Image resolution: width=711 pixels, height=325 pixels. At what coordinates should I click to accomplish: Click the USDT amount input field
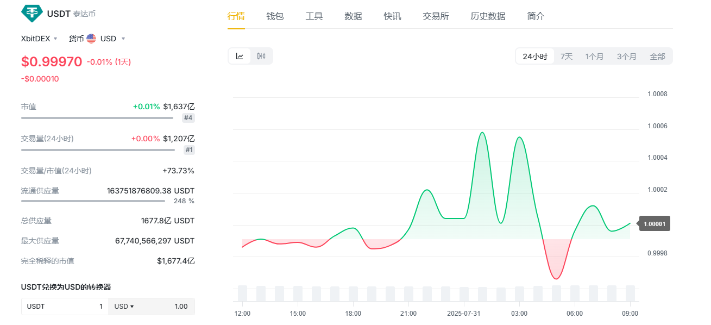65,307
